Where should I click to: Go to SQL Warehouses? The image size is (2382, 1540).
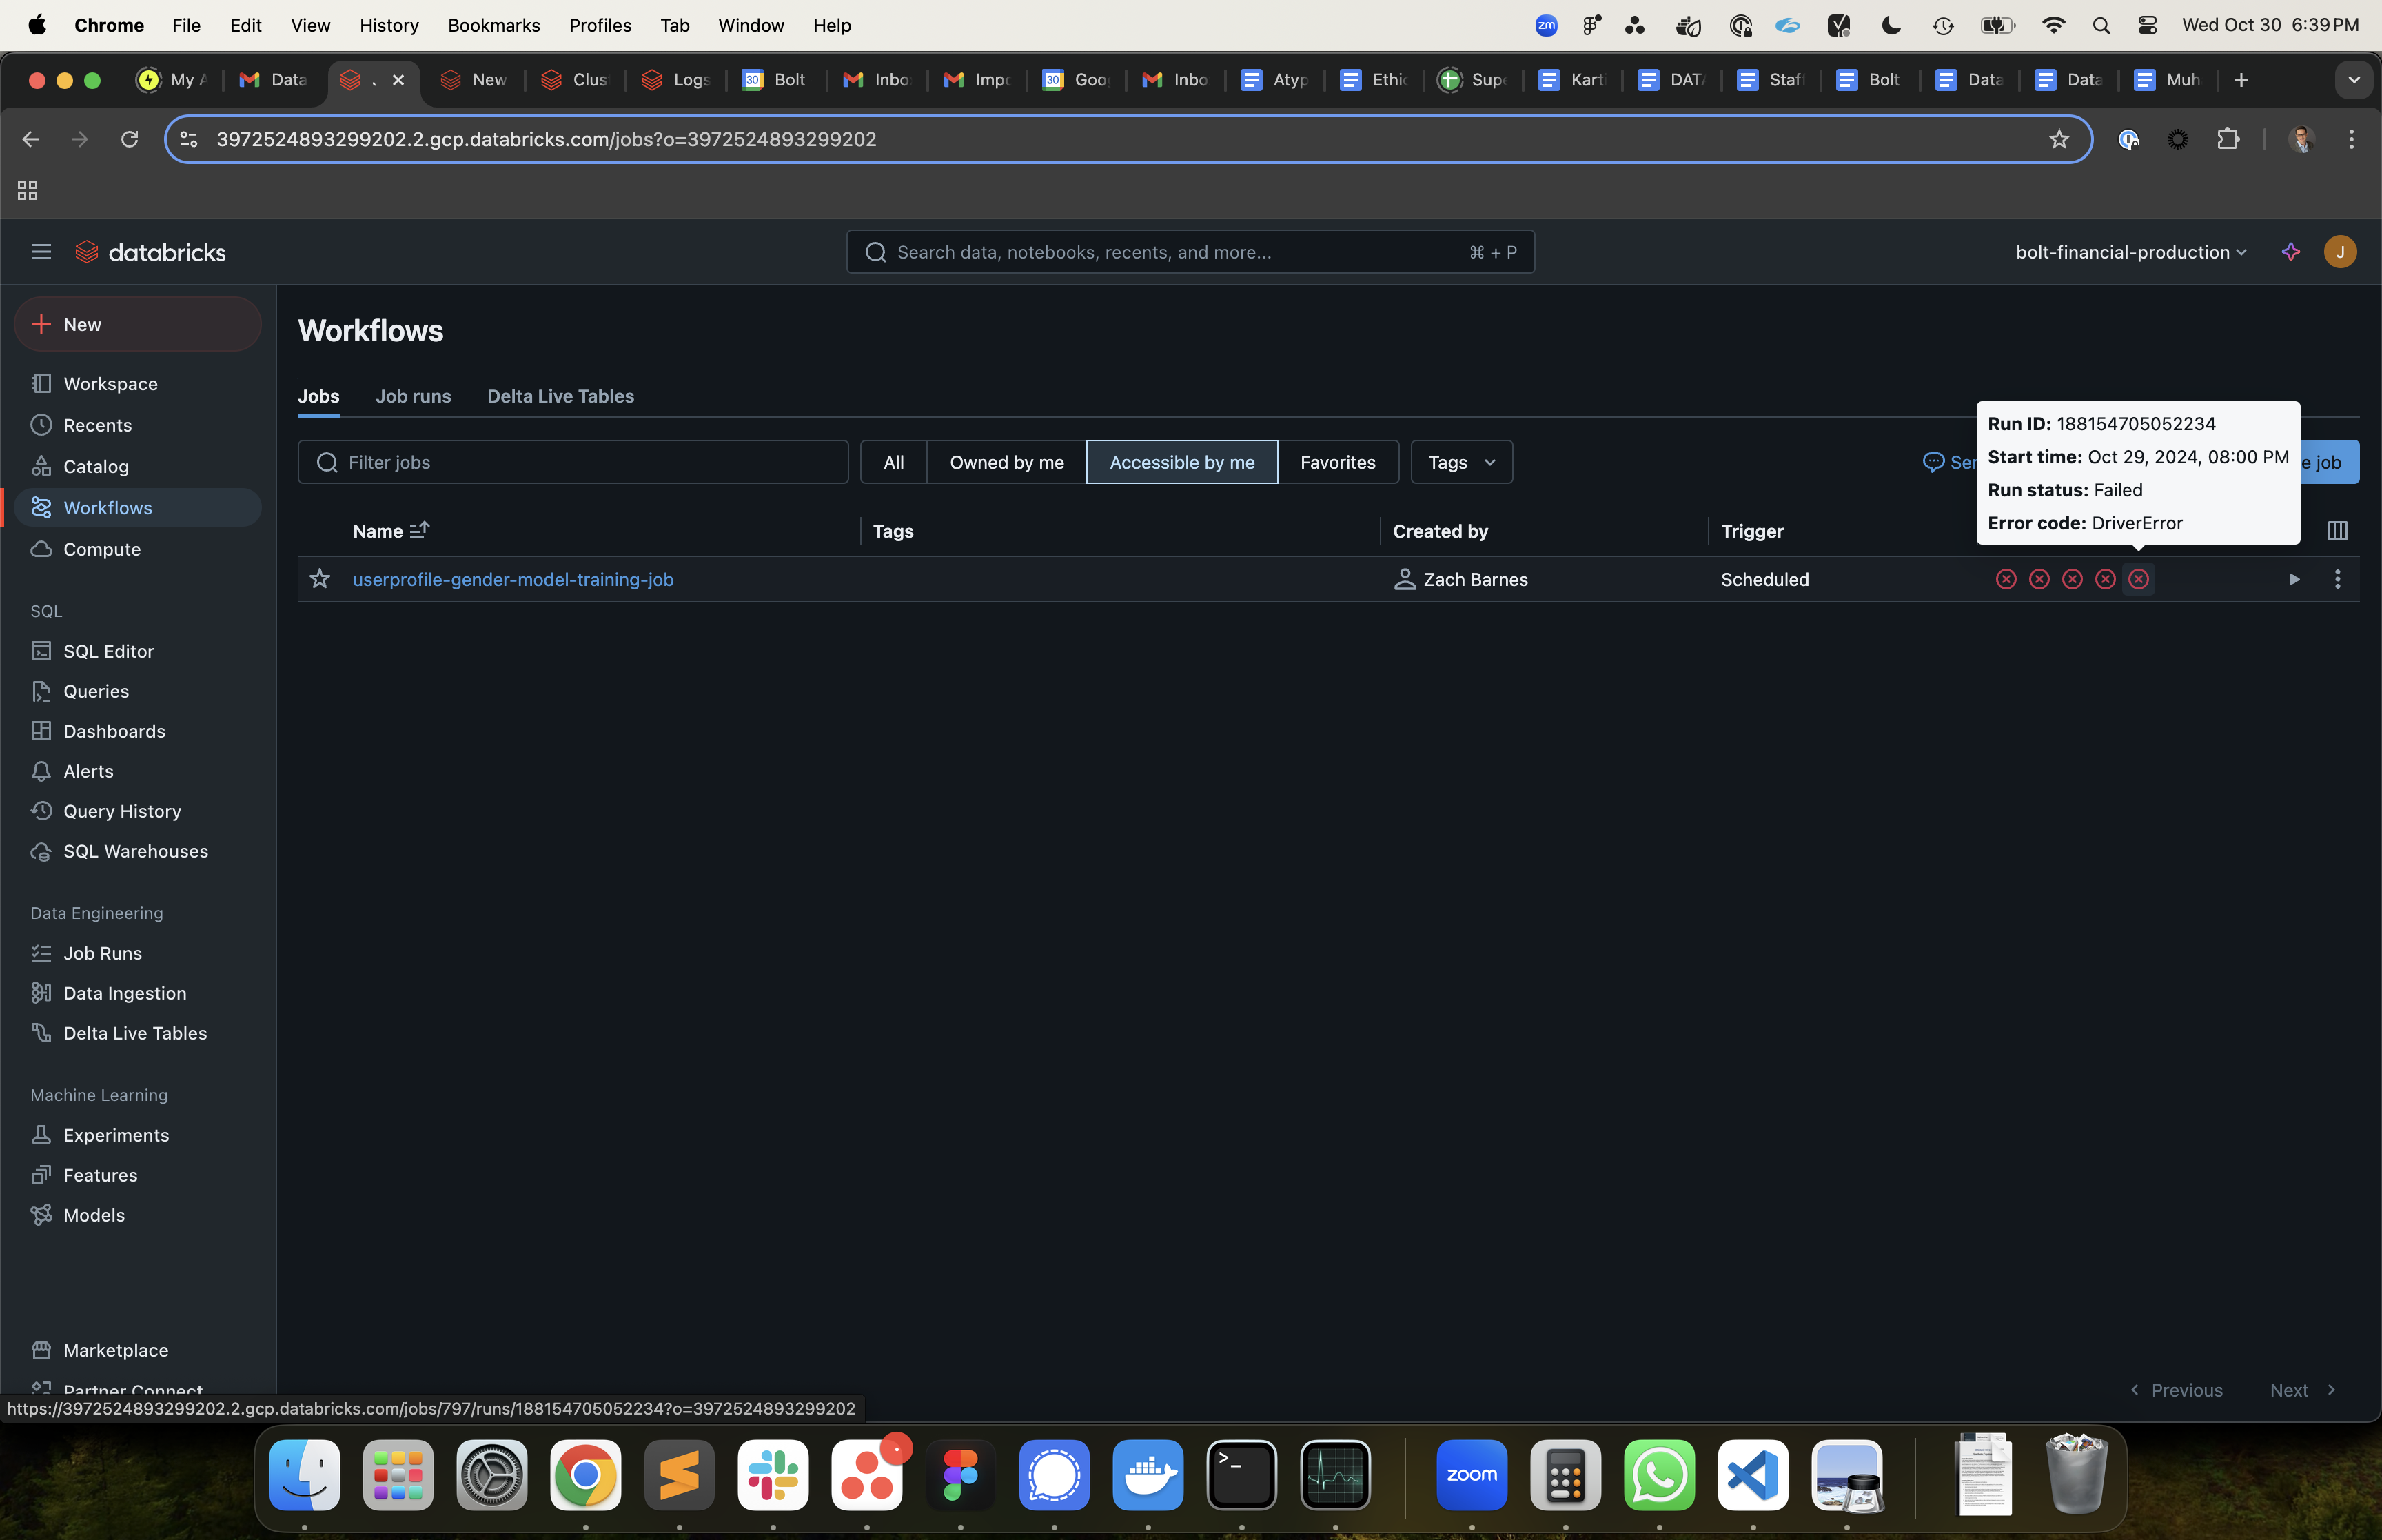click(x=135, y=851)
